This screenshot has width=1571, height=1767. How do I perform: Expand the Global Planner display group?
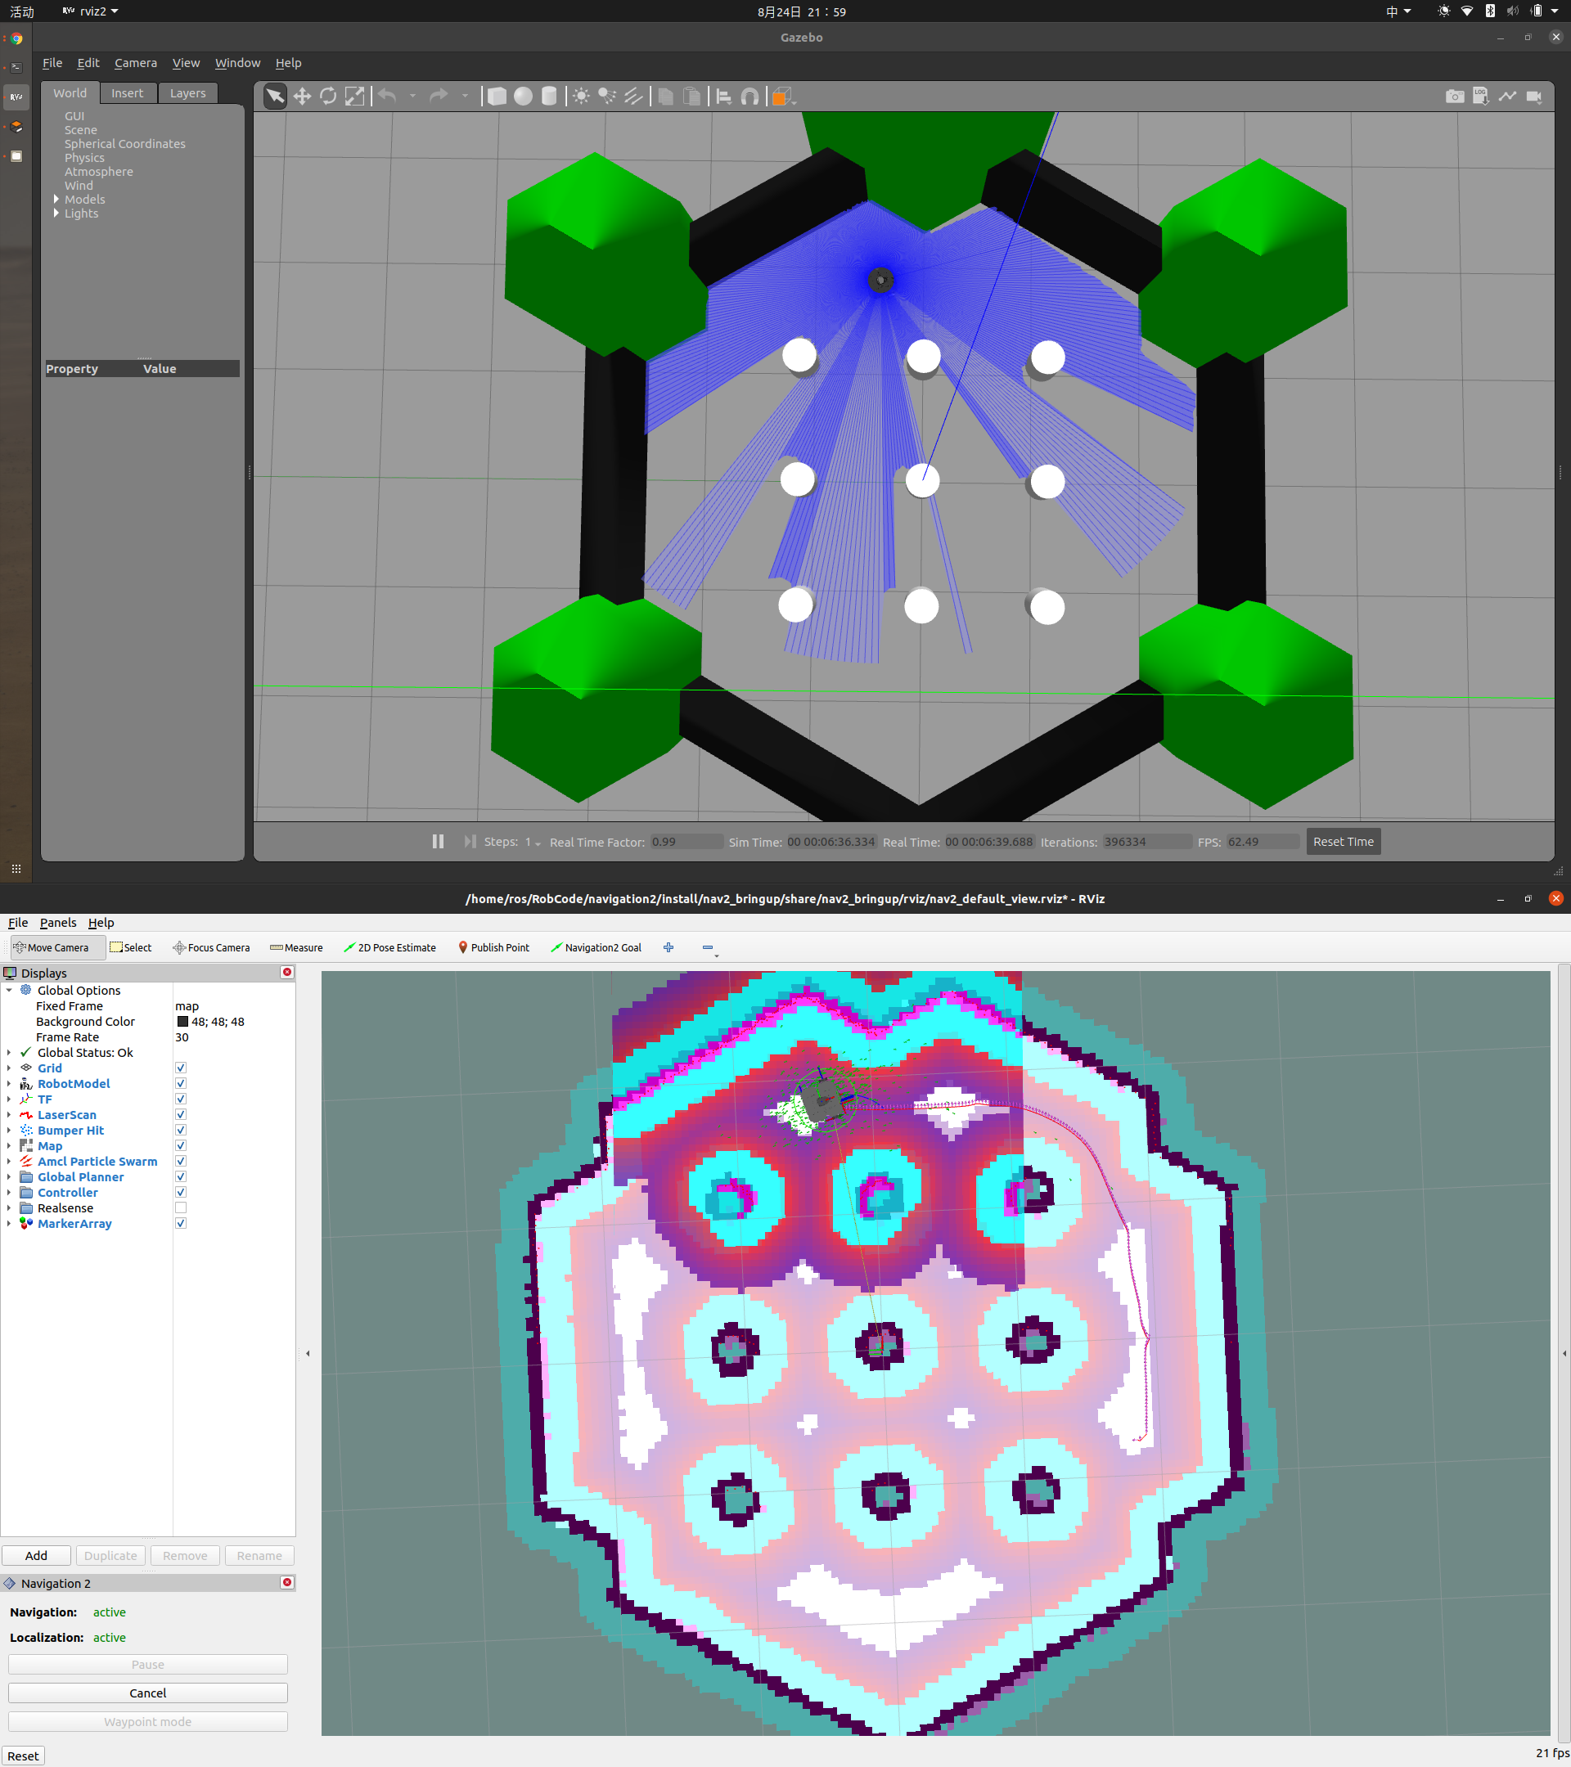pyautogui.click(x=9, y=1176)
